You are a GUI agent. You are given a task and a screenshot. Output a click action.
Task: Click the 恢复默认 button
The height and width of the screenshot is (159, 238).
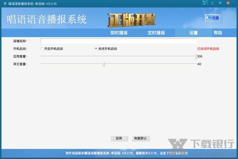140,138
